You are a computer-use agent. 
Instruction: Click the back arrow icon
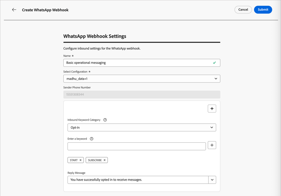click(x=14, y=10)
